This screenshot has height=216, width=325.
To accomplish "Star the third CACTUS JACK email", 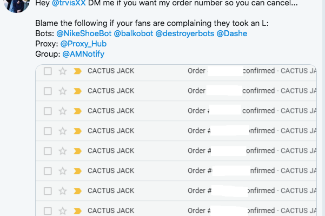I will [63, 111].
